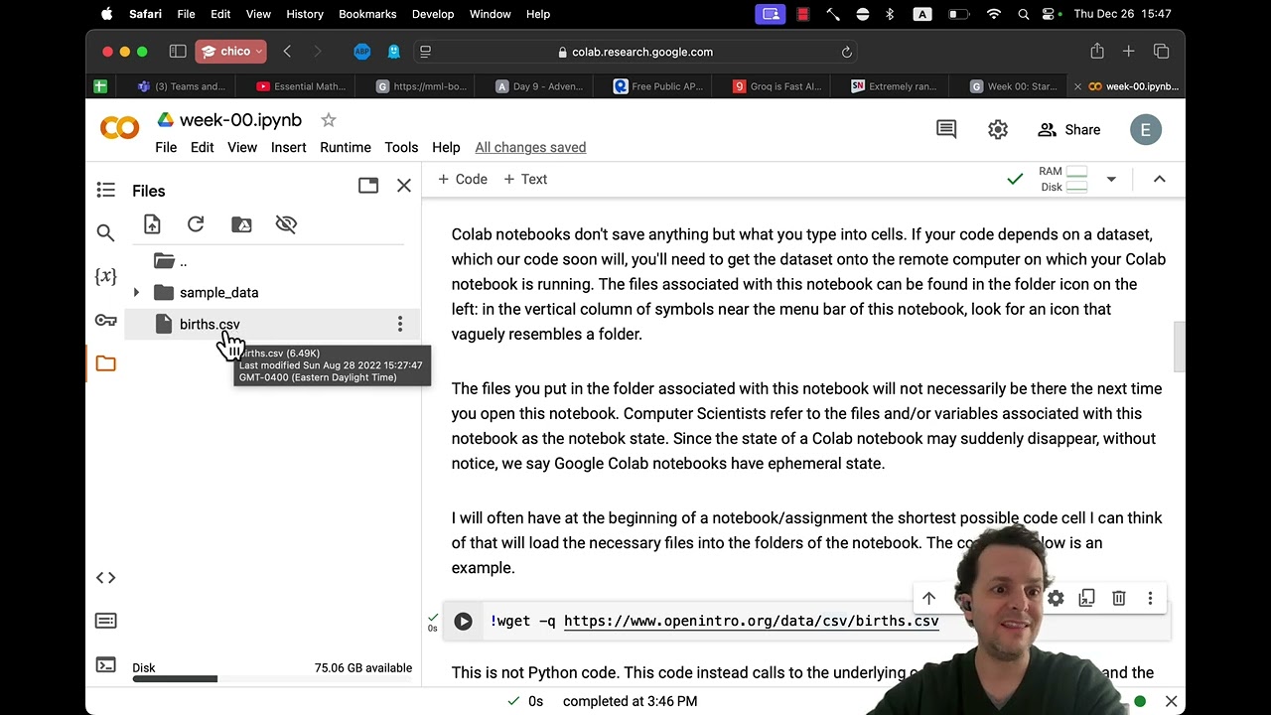Select the Files folder sidebar icon
Image resolution: width=1271 pixels, height=715 pixels.
coord(105,363)
